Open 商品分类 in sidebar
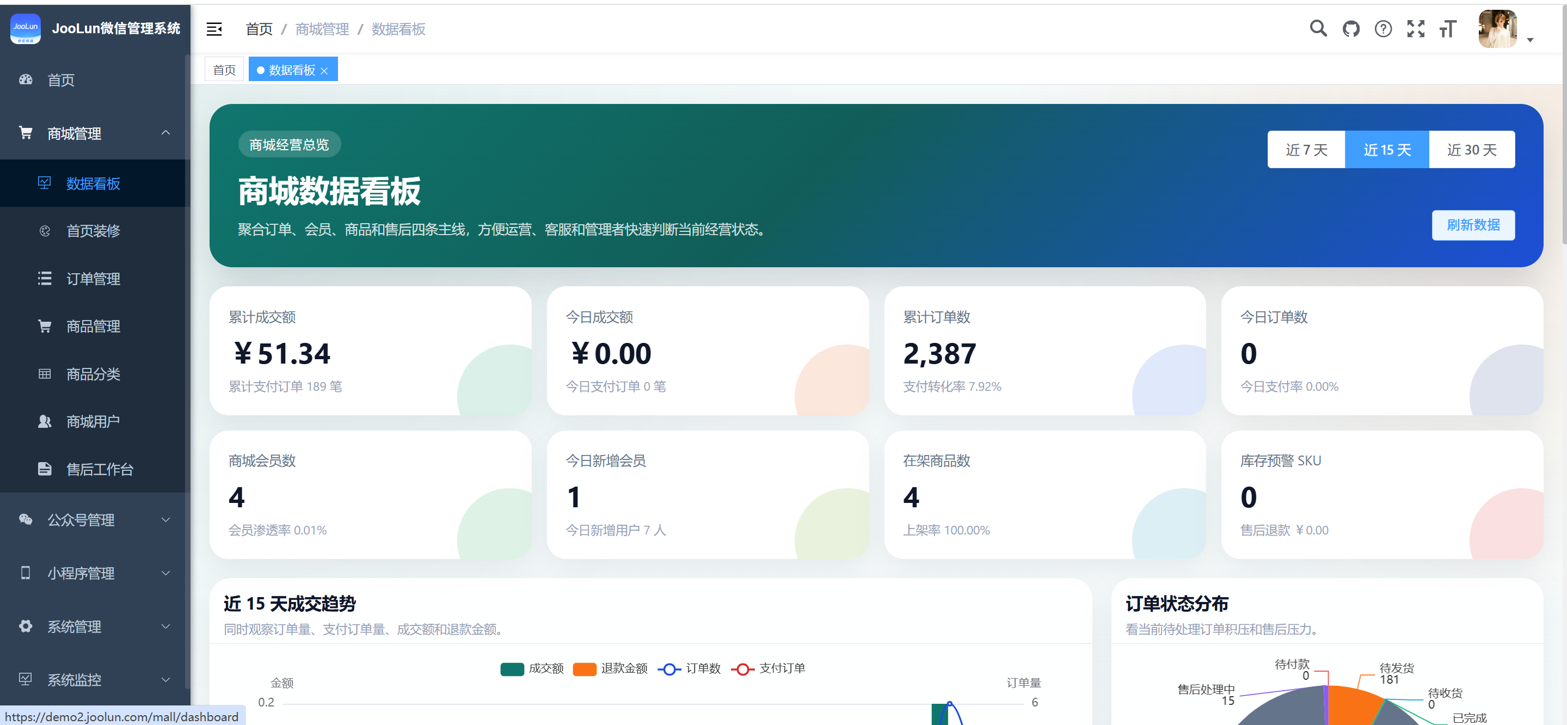The width and height of the screenshot is (1567, 725). 95,373
